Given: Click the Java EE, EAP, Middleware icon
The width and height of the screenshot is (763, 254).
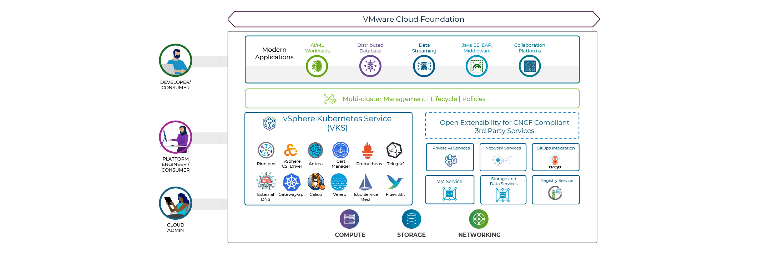Looking at the screenshot, I should click(477, 66).
